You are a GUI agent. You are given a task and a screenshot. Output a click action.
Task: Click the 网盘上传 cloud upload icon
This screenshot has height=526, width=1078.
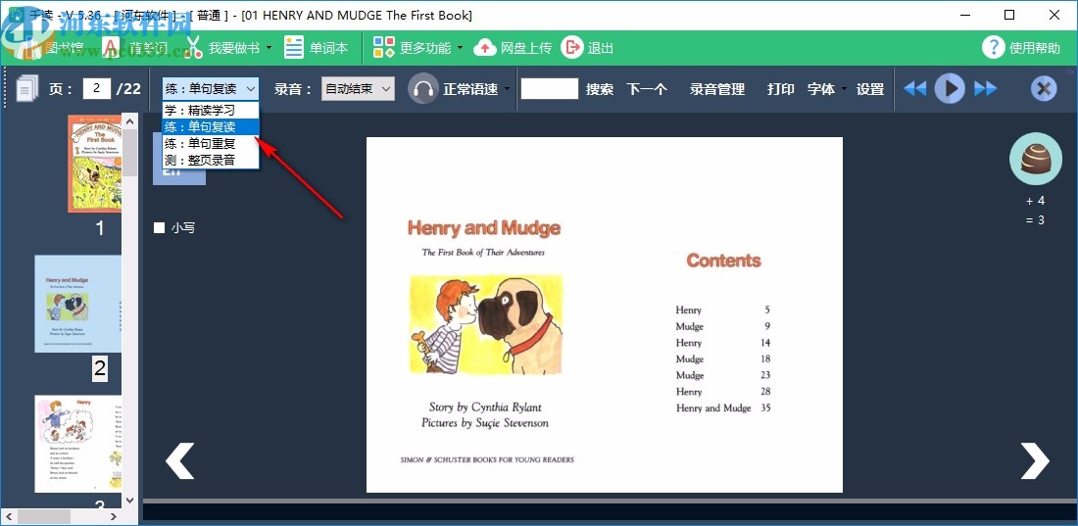click(x=485, y=48)
